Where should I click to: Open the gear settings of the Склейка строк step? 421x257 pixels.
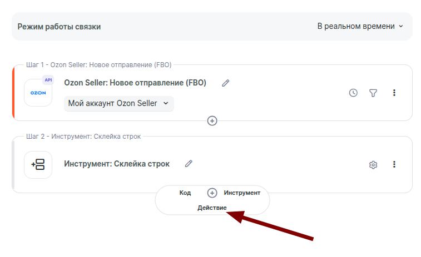pos(373,165)
